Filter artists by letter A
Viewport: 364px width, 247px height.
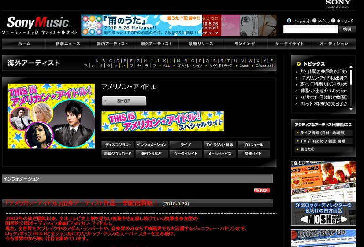tap(97, 61)
